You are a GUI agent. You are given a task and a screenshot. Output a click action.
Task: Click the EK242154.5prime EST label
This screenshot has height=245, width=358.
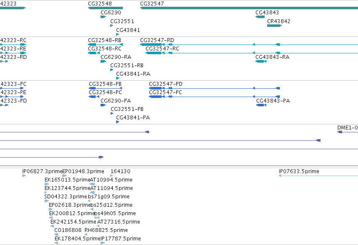73,222
